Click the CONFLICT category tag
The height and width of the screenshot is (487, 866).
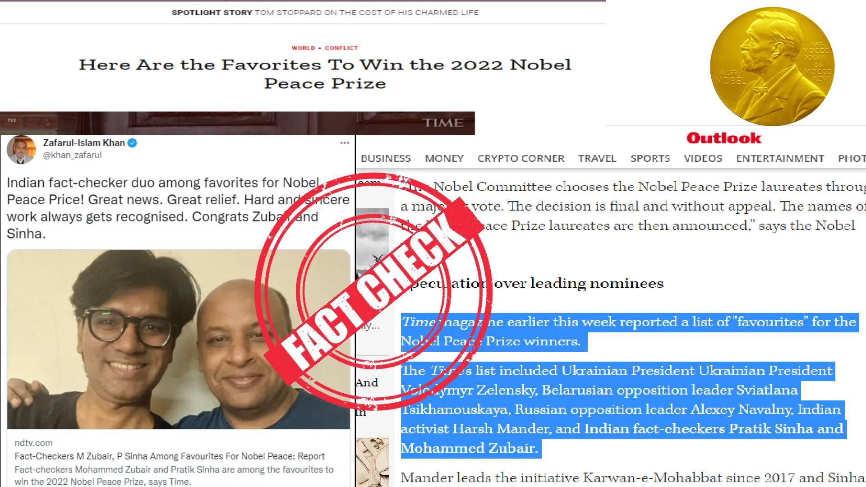pos(341,48)
